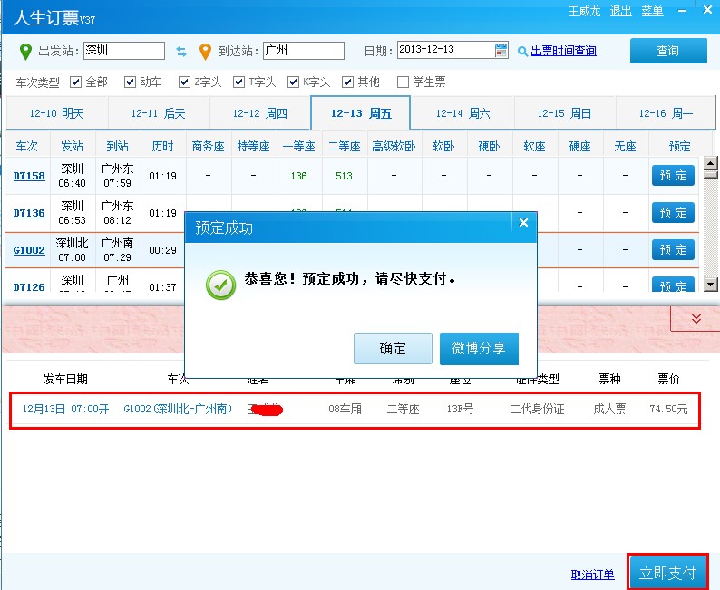Open train D7136 details link
Viewport: 720px width, 590px height.
click(29, 213)
